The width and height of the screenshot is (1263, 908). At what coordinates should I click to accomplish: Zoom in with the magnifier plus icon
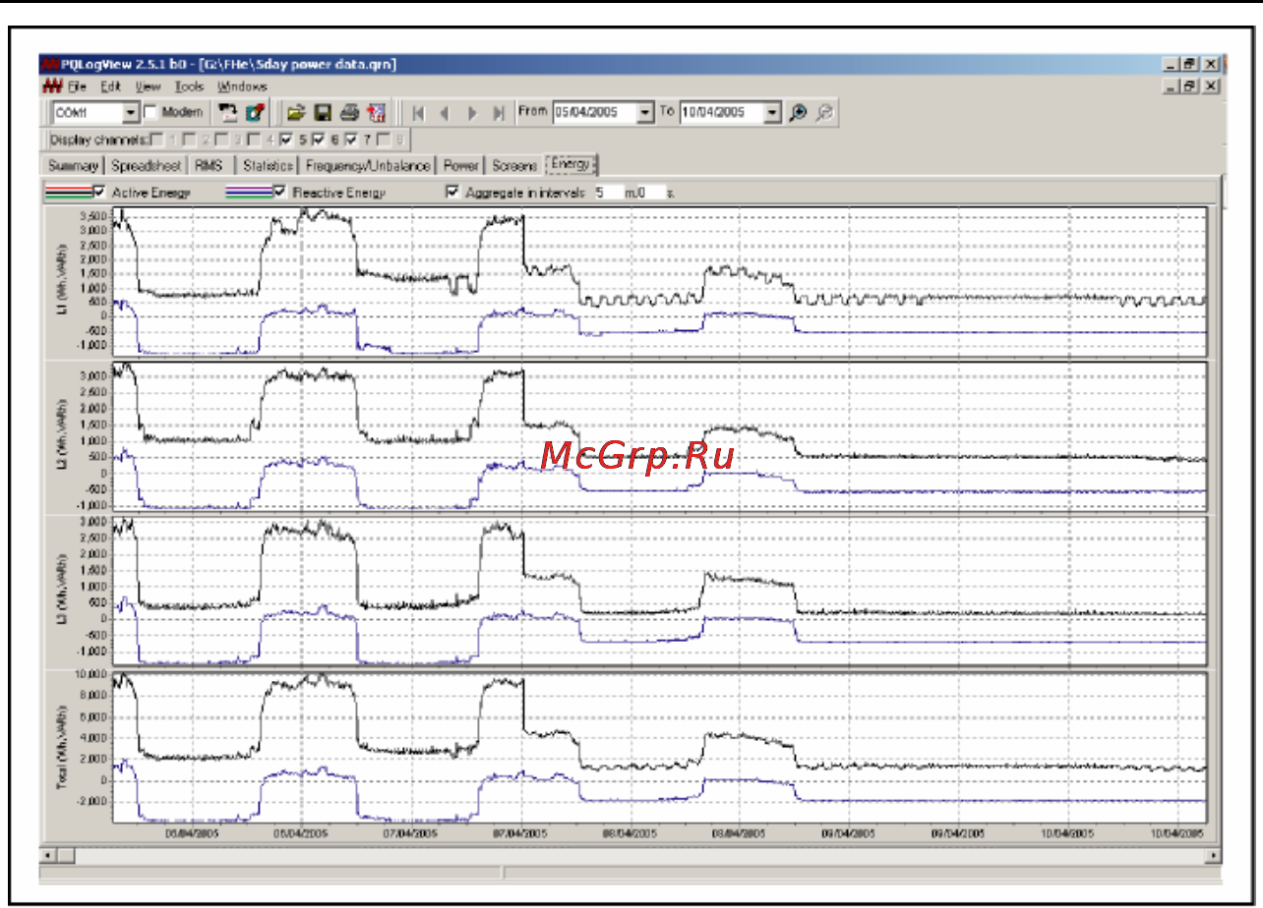point(798,112)
